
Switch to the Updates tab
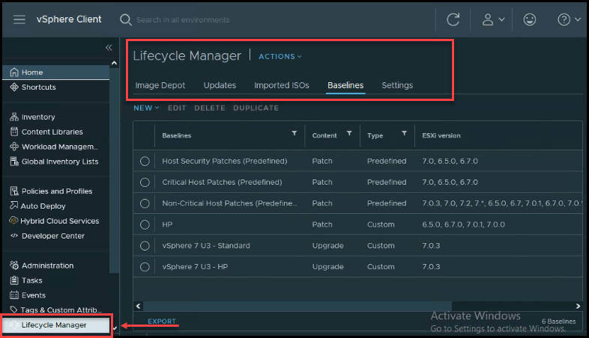220,85
